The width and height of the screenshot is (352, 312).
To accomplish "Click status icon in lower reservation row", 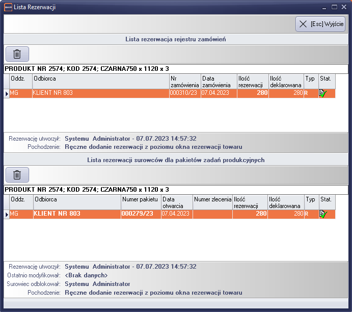I will pyautogui.click(x=322, y=214).
